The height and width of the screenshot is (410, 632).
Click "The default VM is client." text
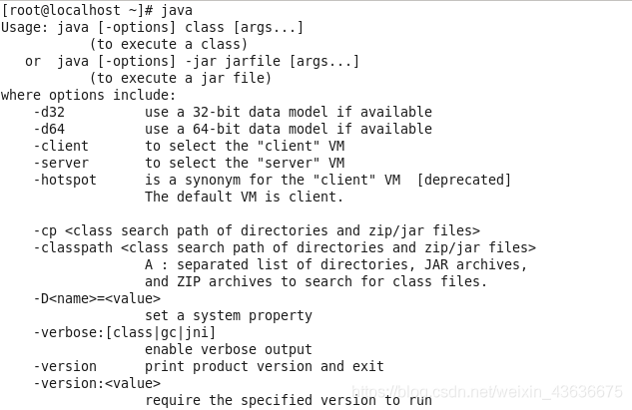click(x=244, y=197)
